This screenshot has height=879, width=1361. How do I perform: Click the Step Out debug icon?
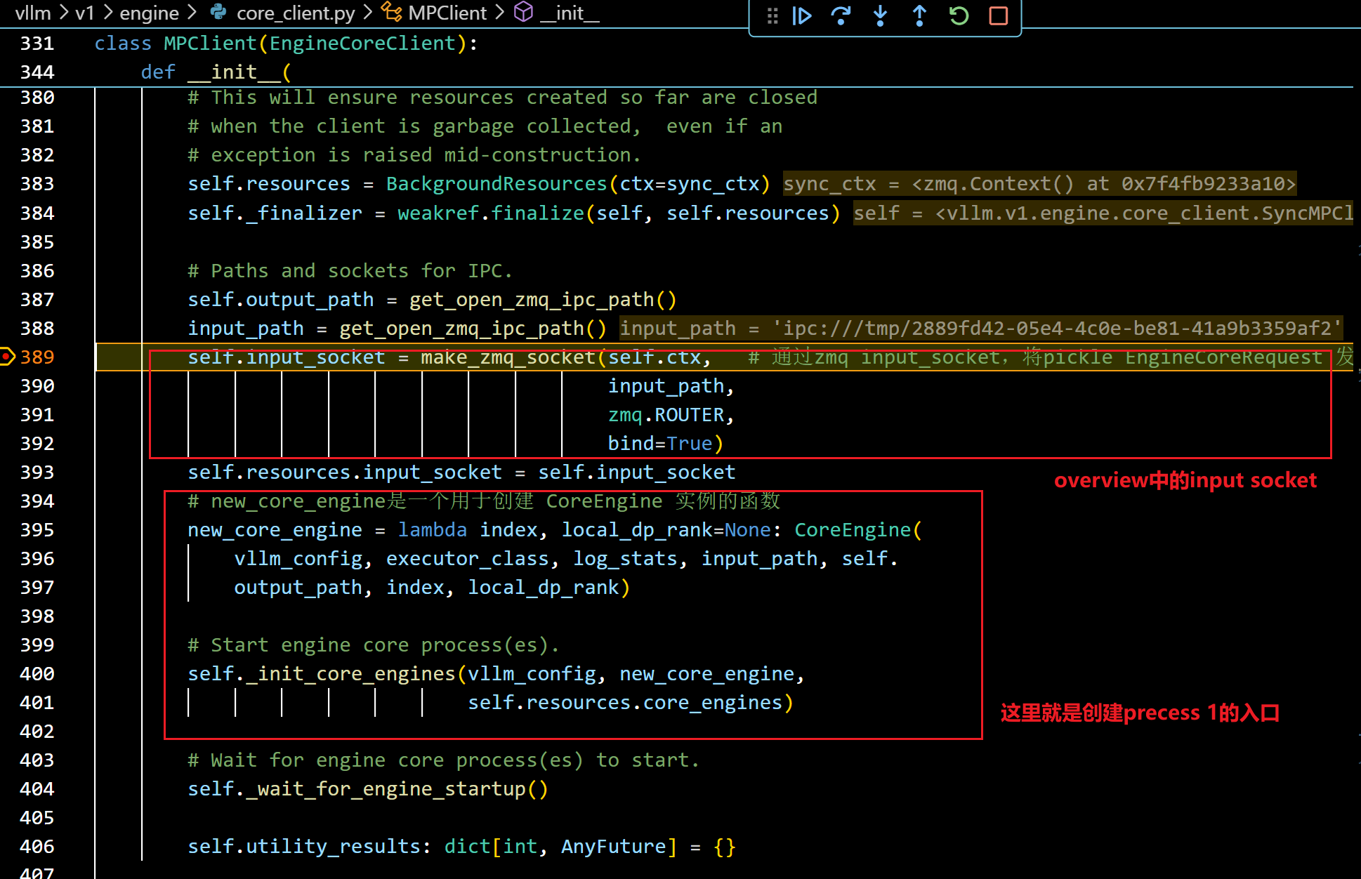click(919, 15)
